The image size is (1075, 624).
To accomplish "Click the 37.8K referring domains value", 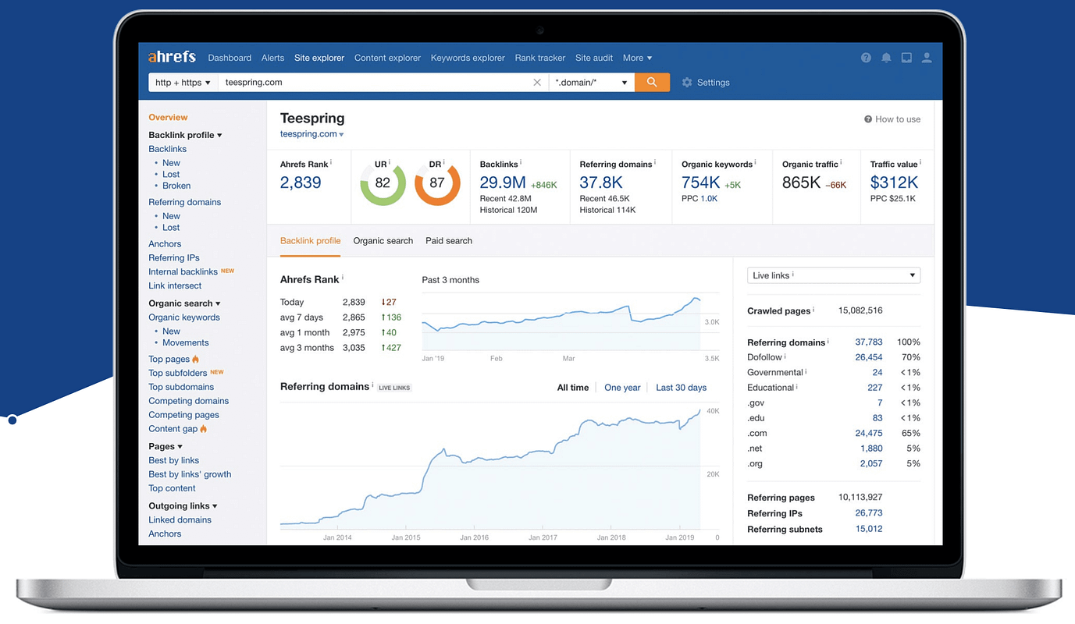I will click(601, 183).
